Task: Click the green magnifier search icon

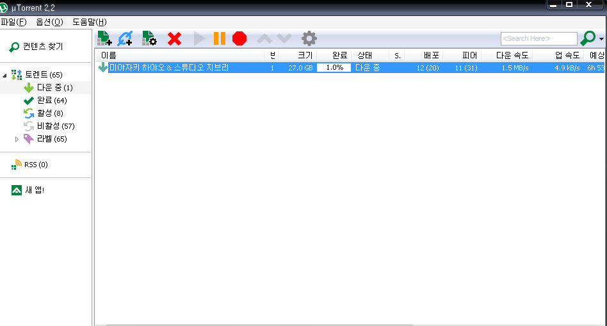Action: [588, 38]
